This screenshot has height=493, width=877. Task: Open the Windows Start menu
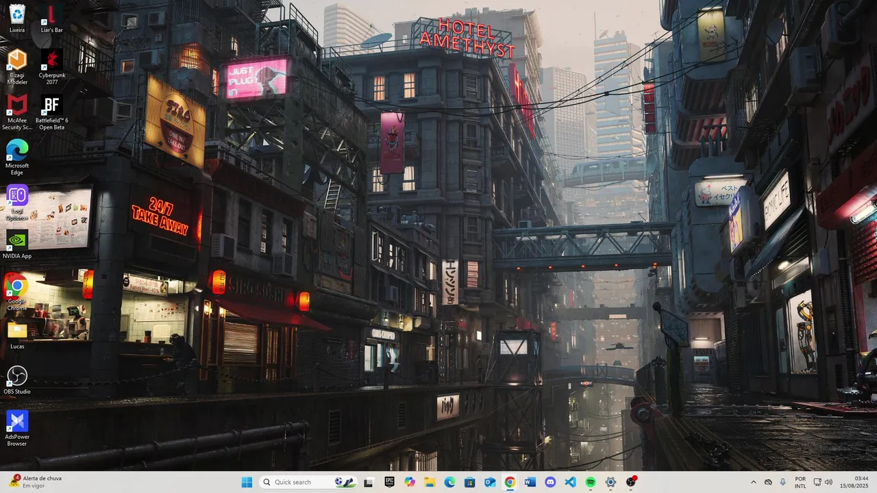[x=247, y=482]
